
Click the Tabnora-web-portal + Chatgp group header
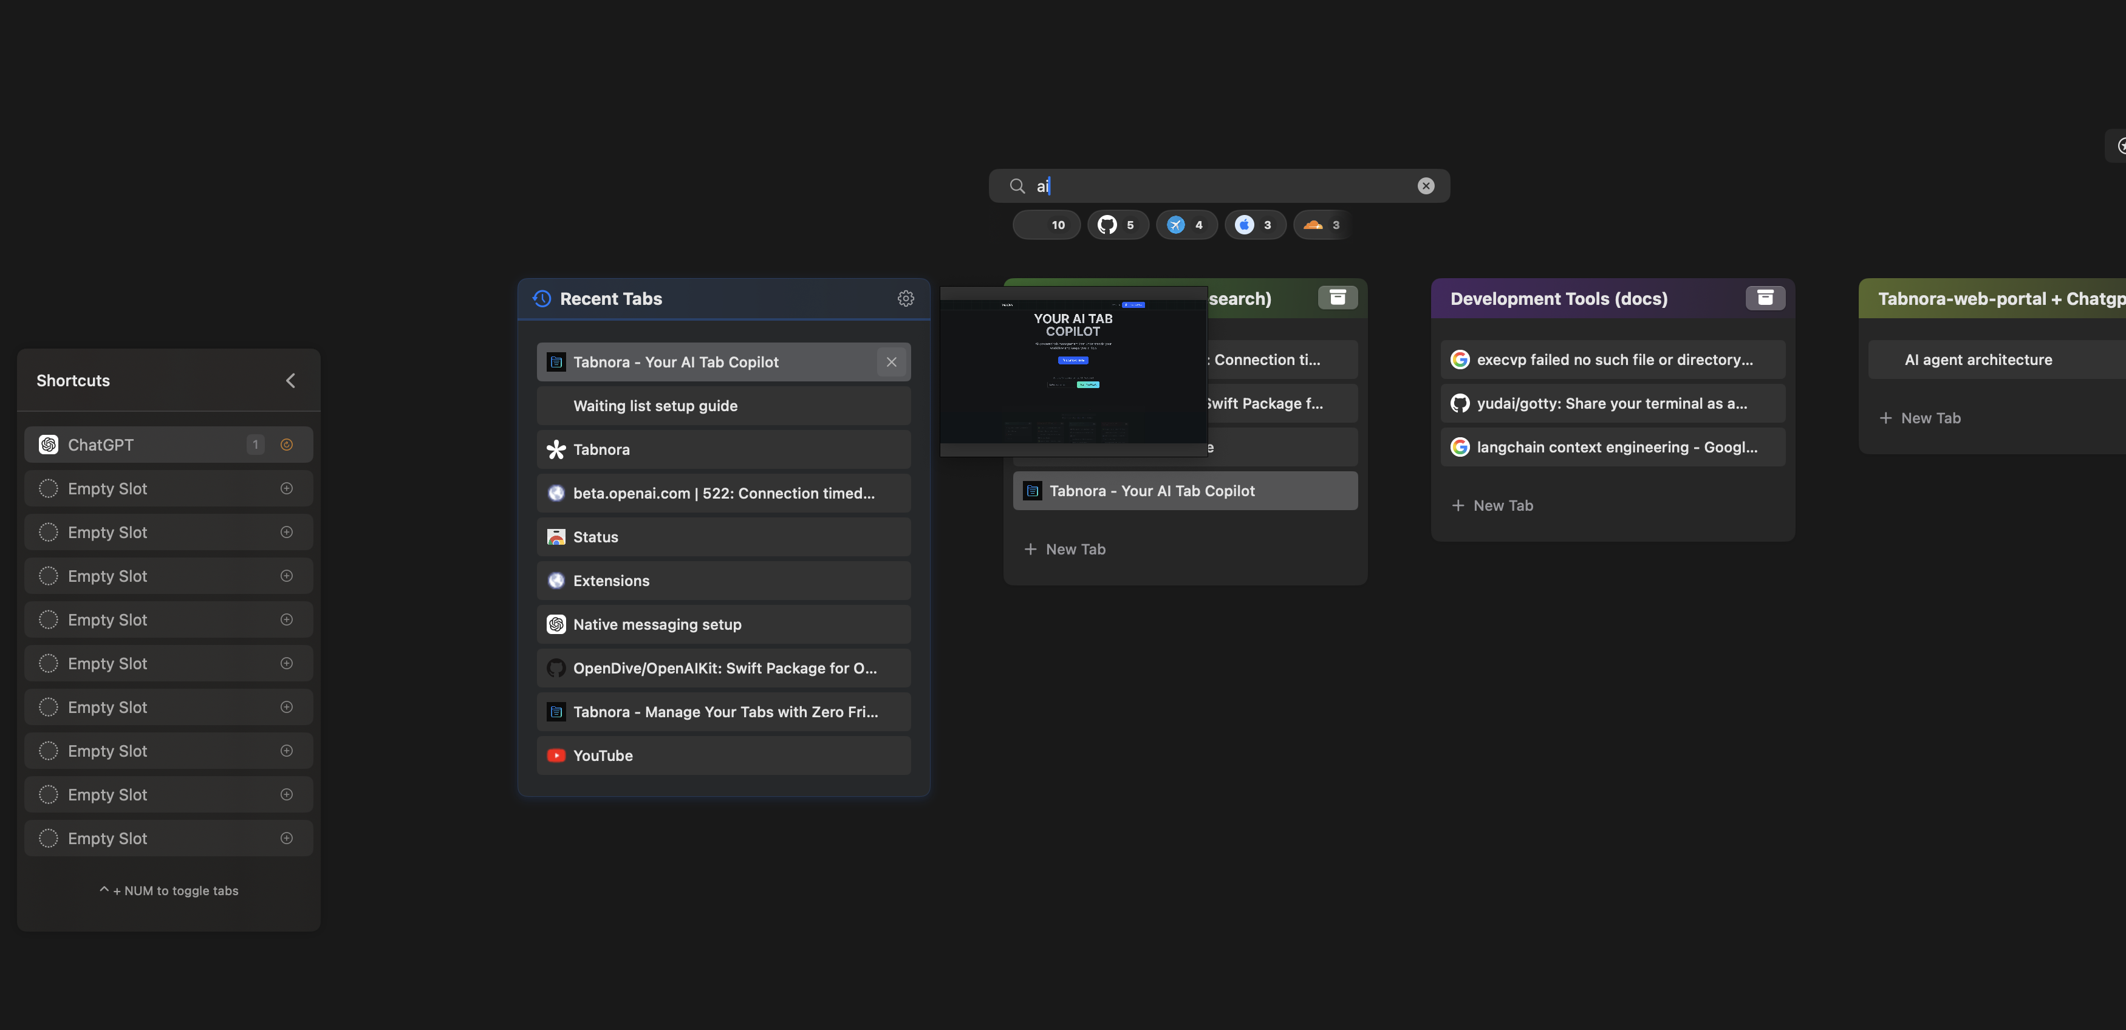pyautogui.click(x=1992, y=299)
